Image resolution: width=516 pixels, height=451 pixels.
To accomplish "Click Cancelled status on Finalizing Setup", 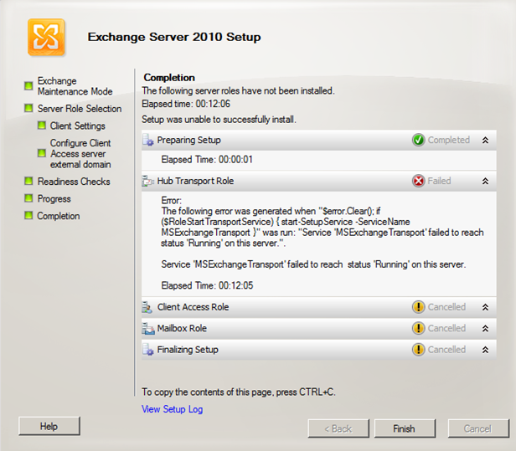I will pos(446,350).
